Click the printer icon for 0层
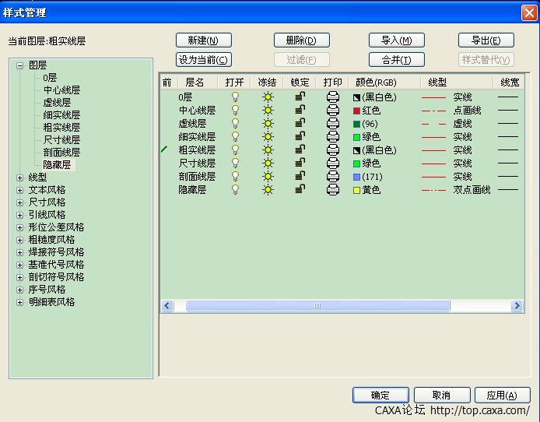Image resolution: width=540 pixels, height=422 pixels. [333, 97]
